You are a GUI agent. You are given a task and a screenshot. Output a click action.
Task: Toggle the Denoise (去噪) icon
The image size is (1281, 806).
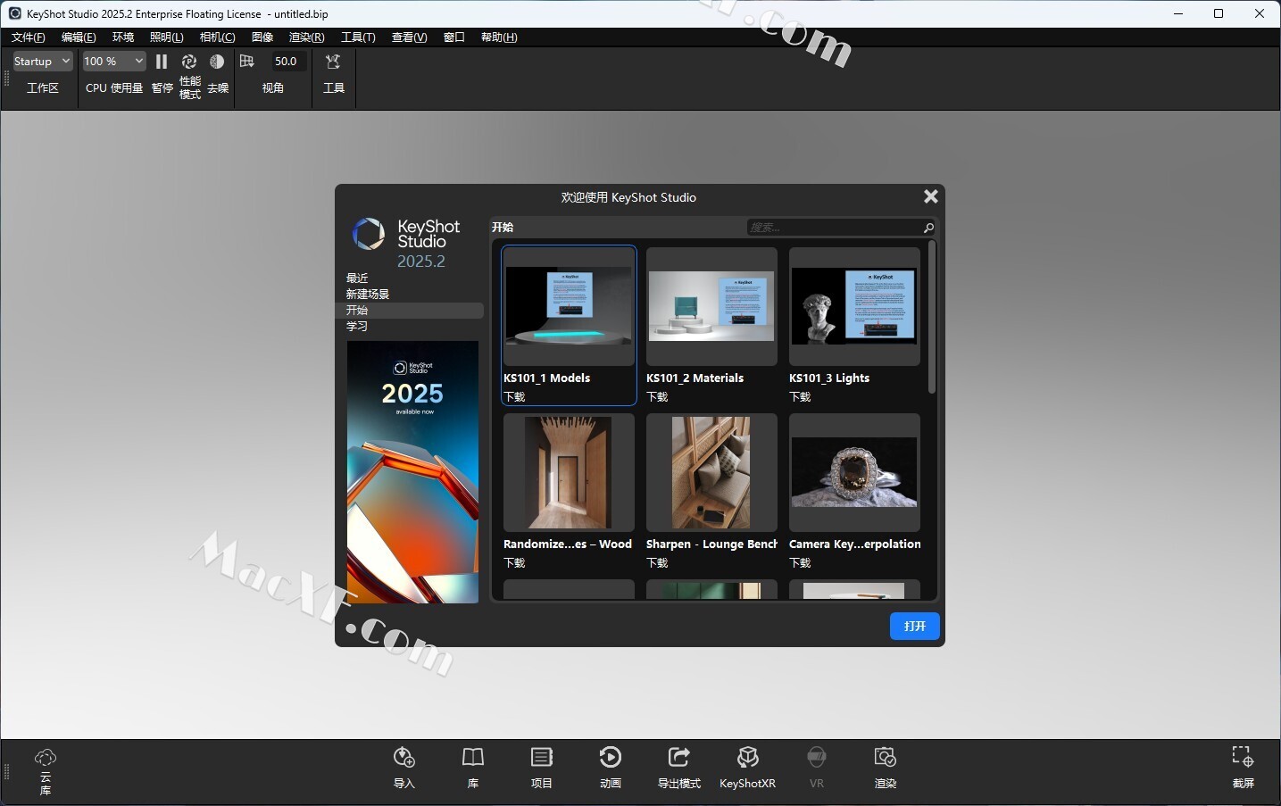(217, 62)
